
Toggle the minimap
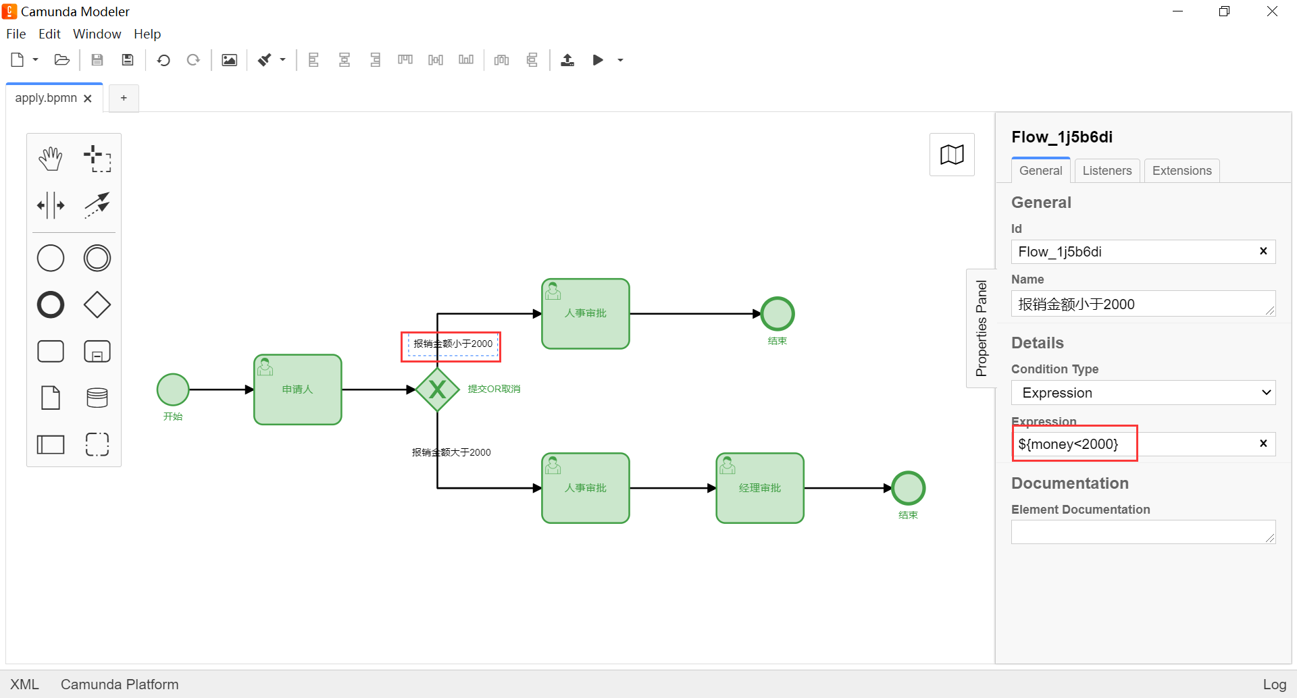[952, 155]
